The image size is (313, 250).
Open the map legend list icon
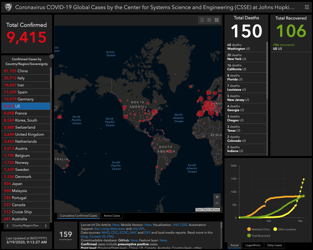tap(209, 20)
